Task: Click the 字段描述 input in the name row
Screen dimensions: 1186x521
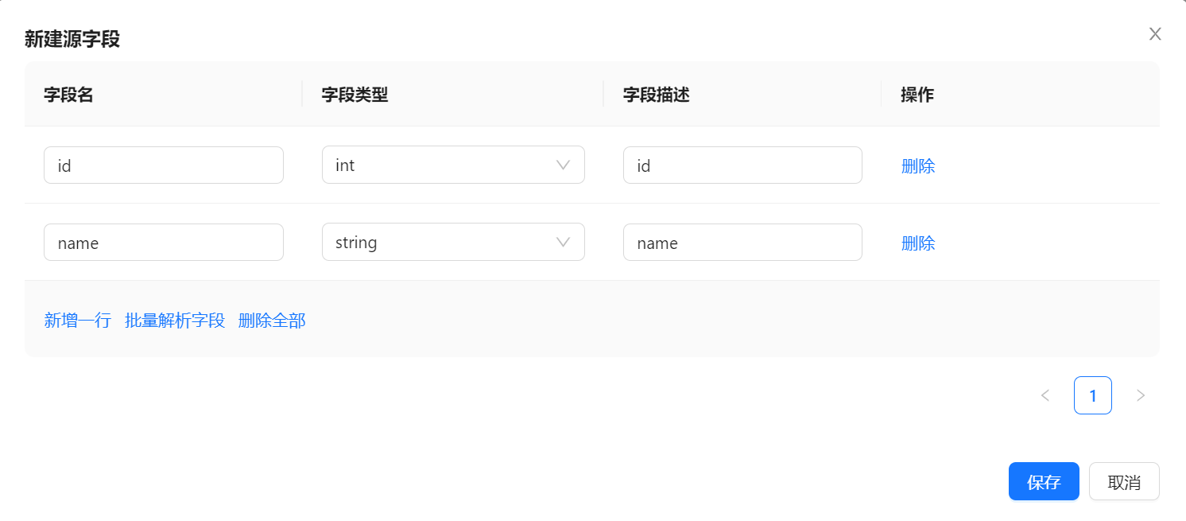Action: pyautogui.click(x=742, y=243)
